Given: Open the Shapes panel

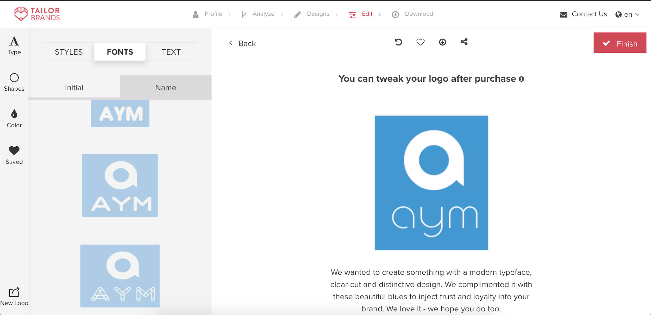Looking at the screenshot, I should tap(14, 82).
